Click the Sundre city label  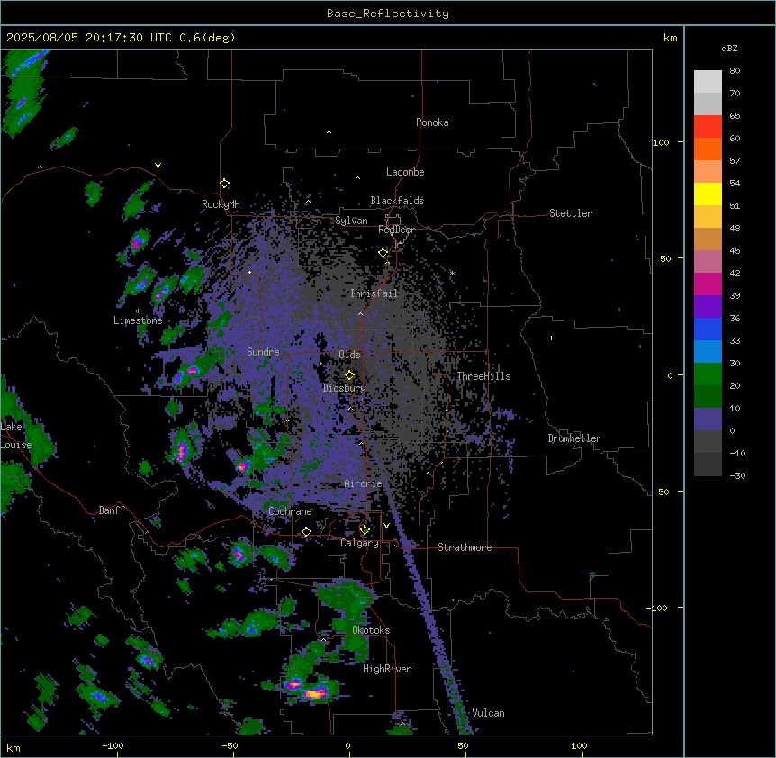(x=263, y=352)
